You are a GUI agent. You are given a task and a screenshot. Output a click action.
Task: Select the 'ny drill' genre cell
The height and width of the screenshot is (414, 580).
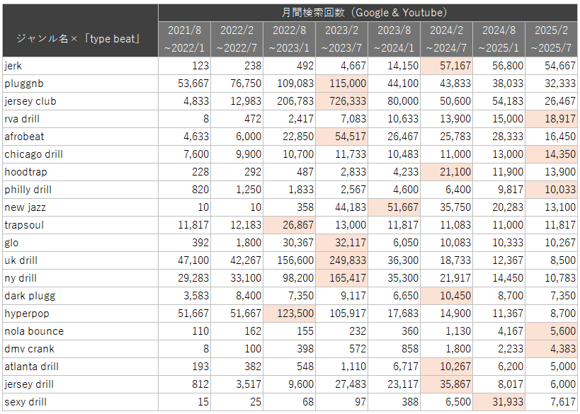[x=81, y=278]
